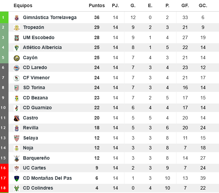Click the Castro club shield icon
Screen dimensions: 219x193
click(16, 118)
